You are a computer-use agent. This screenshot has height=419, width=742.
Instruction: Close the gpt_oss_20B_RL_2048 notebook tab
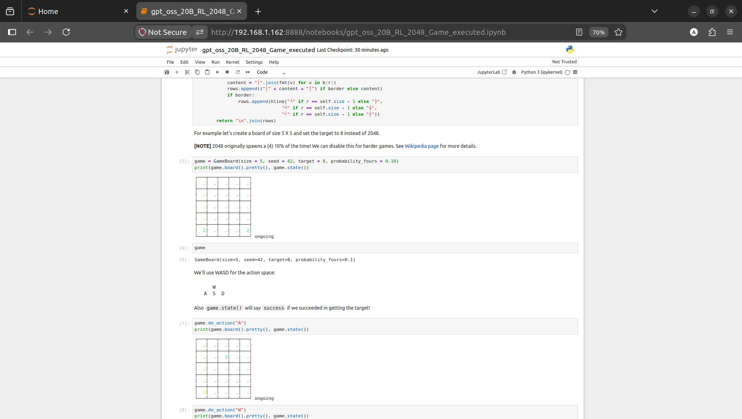239,11
